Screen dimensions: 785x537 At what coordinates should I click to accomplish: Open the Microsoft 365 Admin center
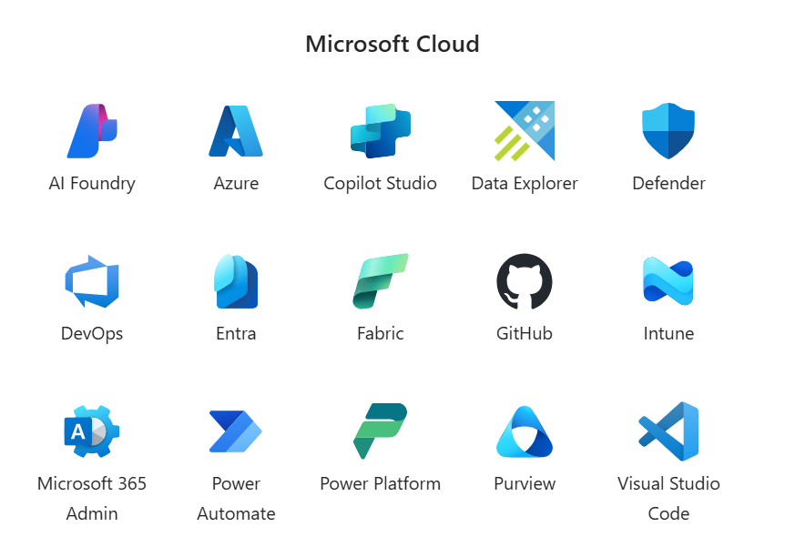pyautogui.click(x=91, y=430)
